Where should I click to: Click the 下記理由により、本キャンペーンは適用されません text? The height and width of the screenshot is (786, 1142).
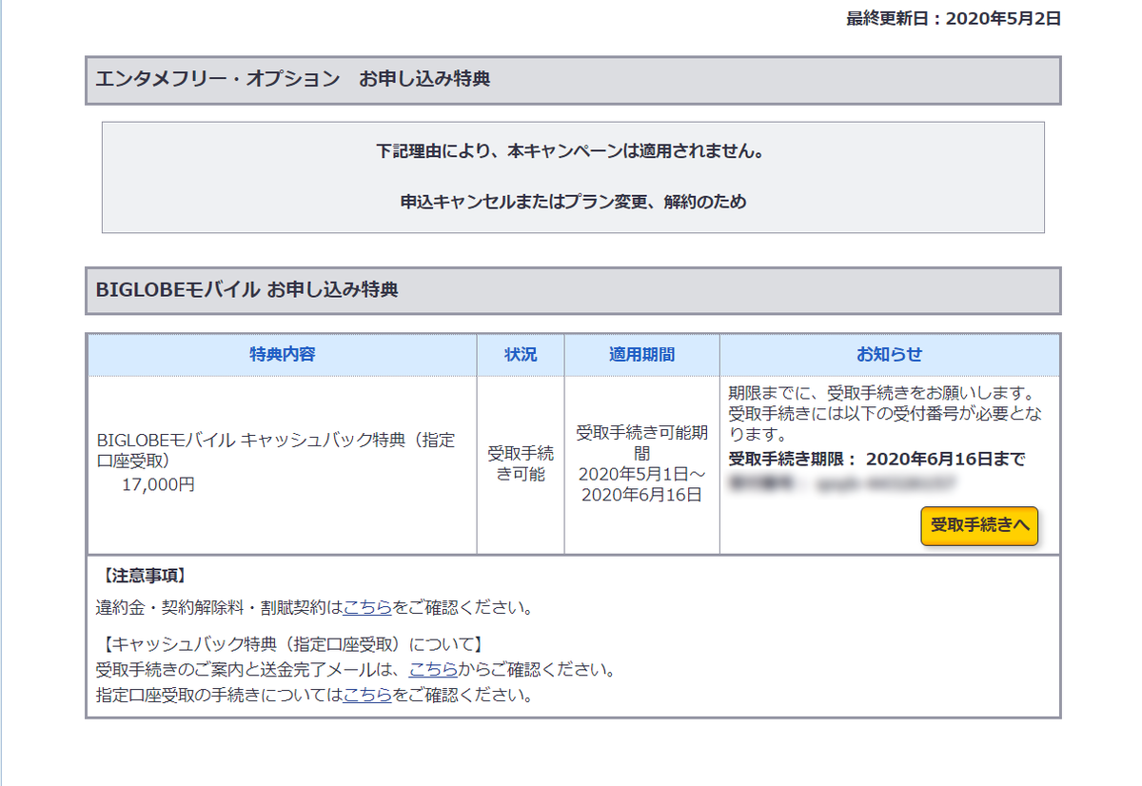pyautogui.click(x=573, y=151)
